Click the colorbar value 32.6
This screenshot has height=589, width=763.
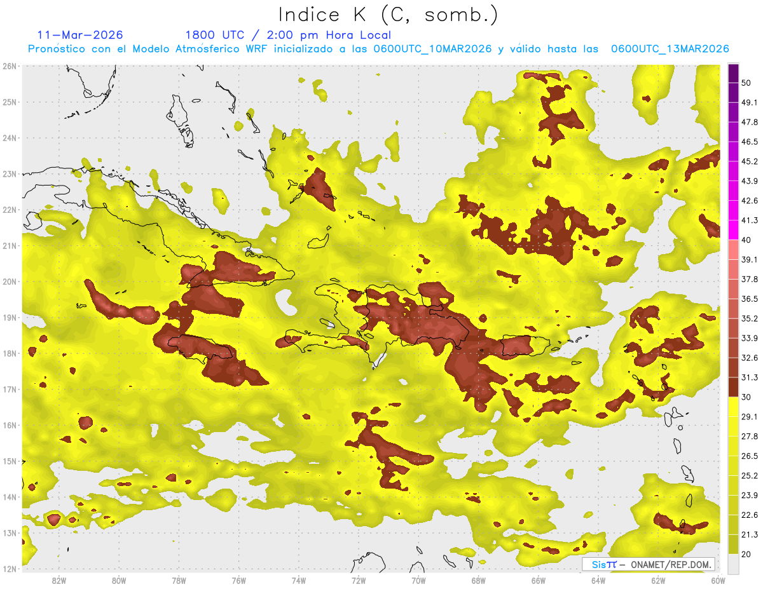(x=749, y=358)
